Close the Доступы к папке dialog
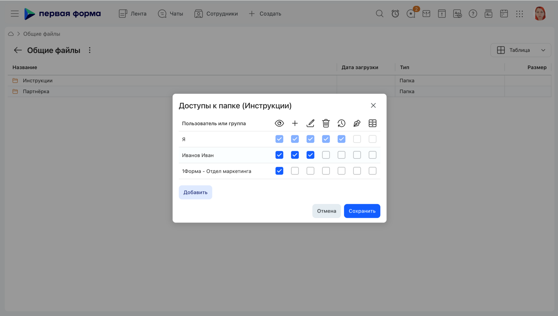 click(373, 105)
